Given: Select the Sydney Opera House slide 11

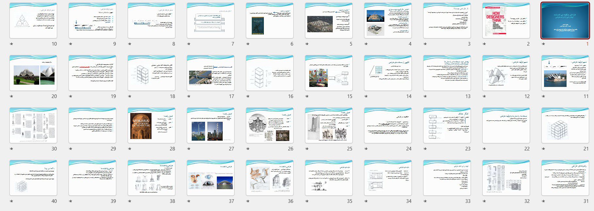Looking at the screenshot, I should pos(565,73).
